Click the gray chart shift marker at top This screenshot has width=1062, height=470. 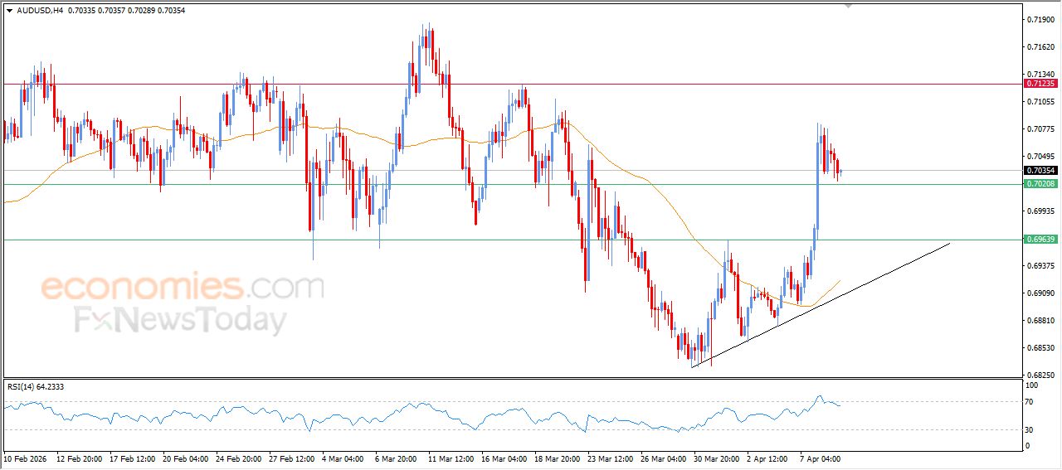[848, 6]
